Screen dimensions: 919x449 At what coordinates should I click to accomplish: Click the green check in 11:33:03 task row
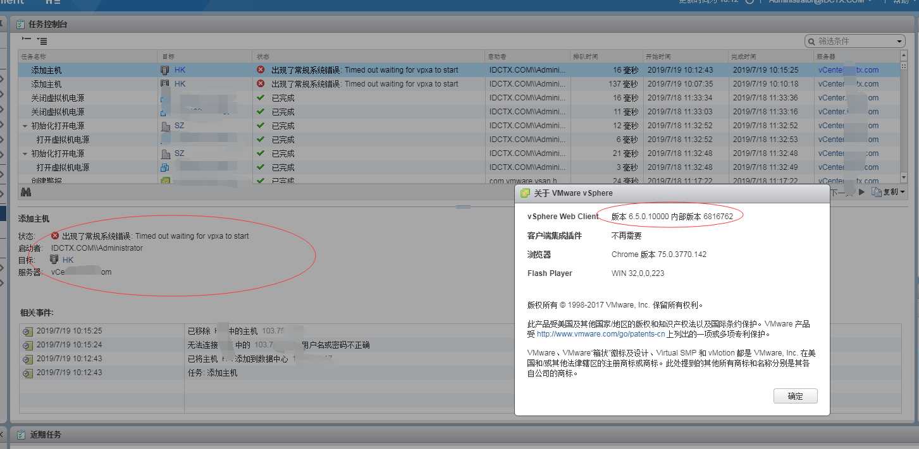coord(261,112)
